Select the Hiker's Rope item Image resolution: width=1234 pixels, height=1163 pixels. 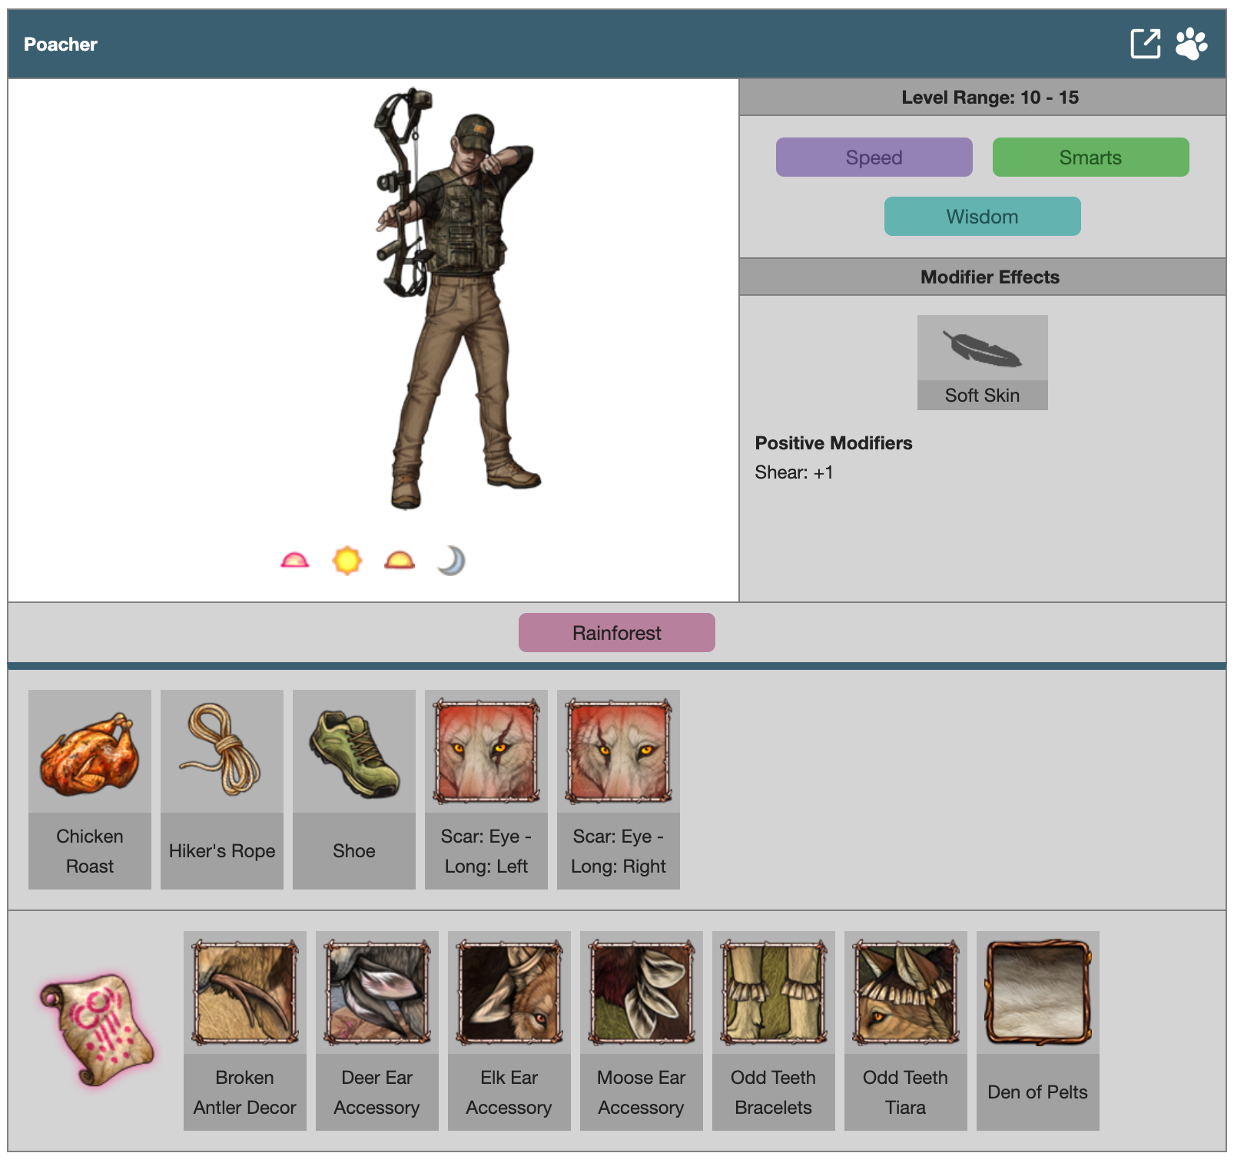(222, 789)
